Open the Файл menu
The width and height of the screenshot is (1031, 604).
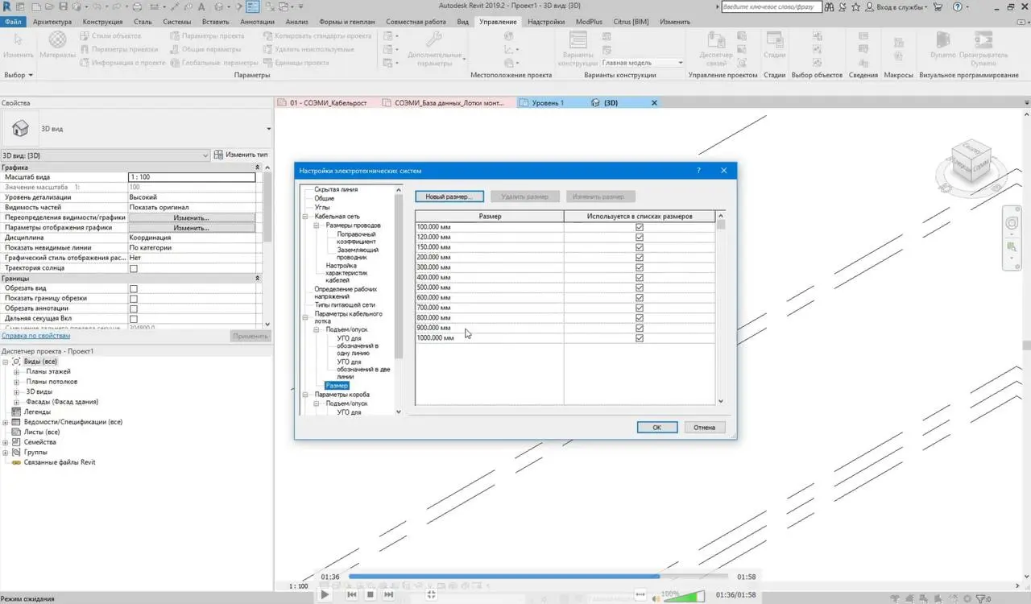[13, 22]
